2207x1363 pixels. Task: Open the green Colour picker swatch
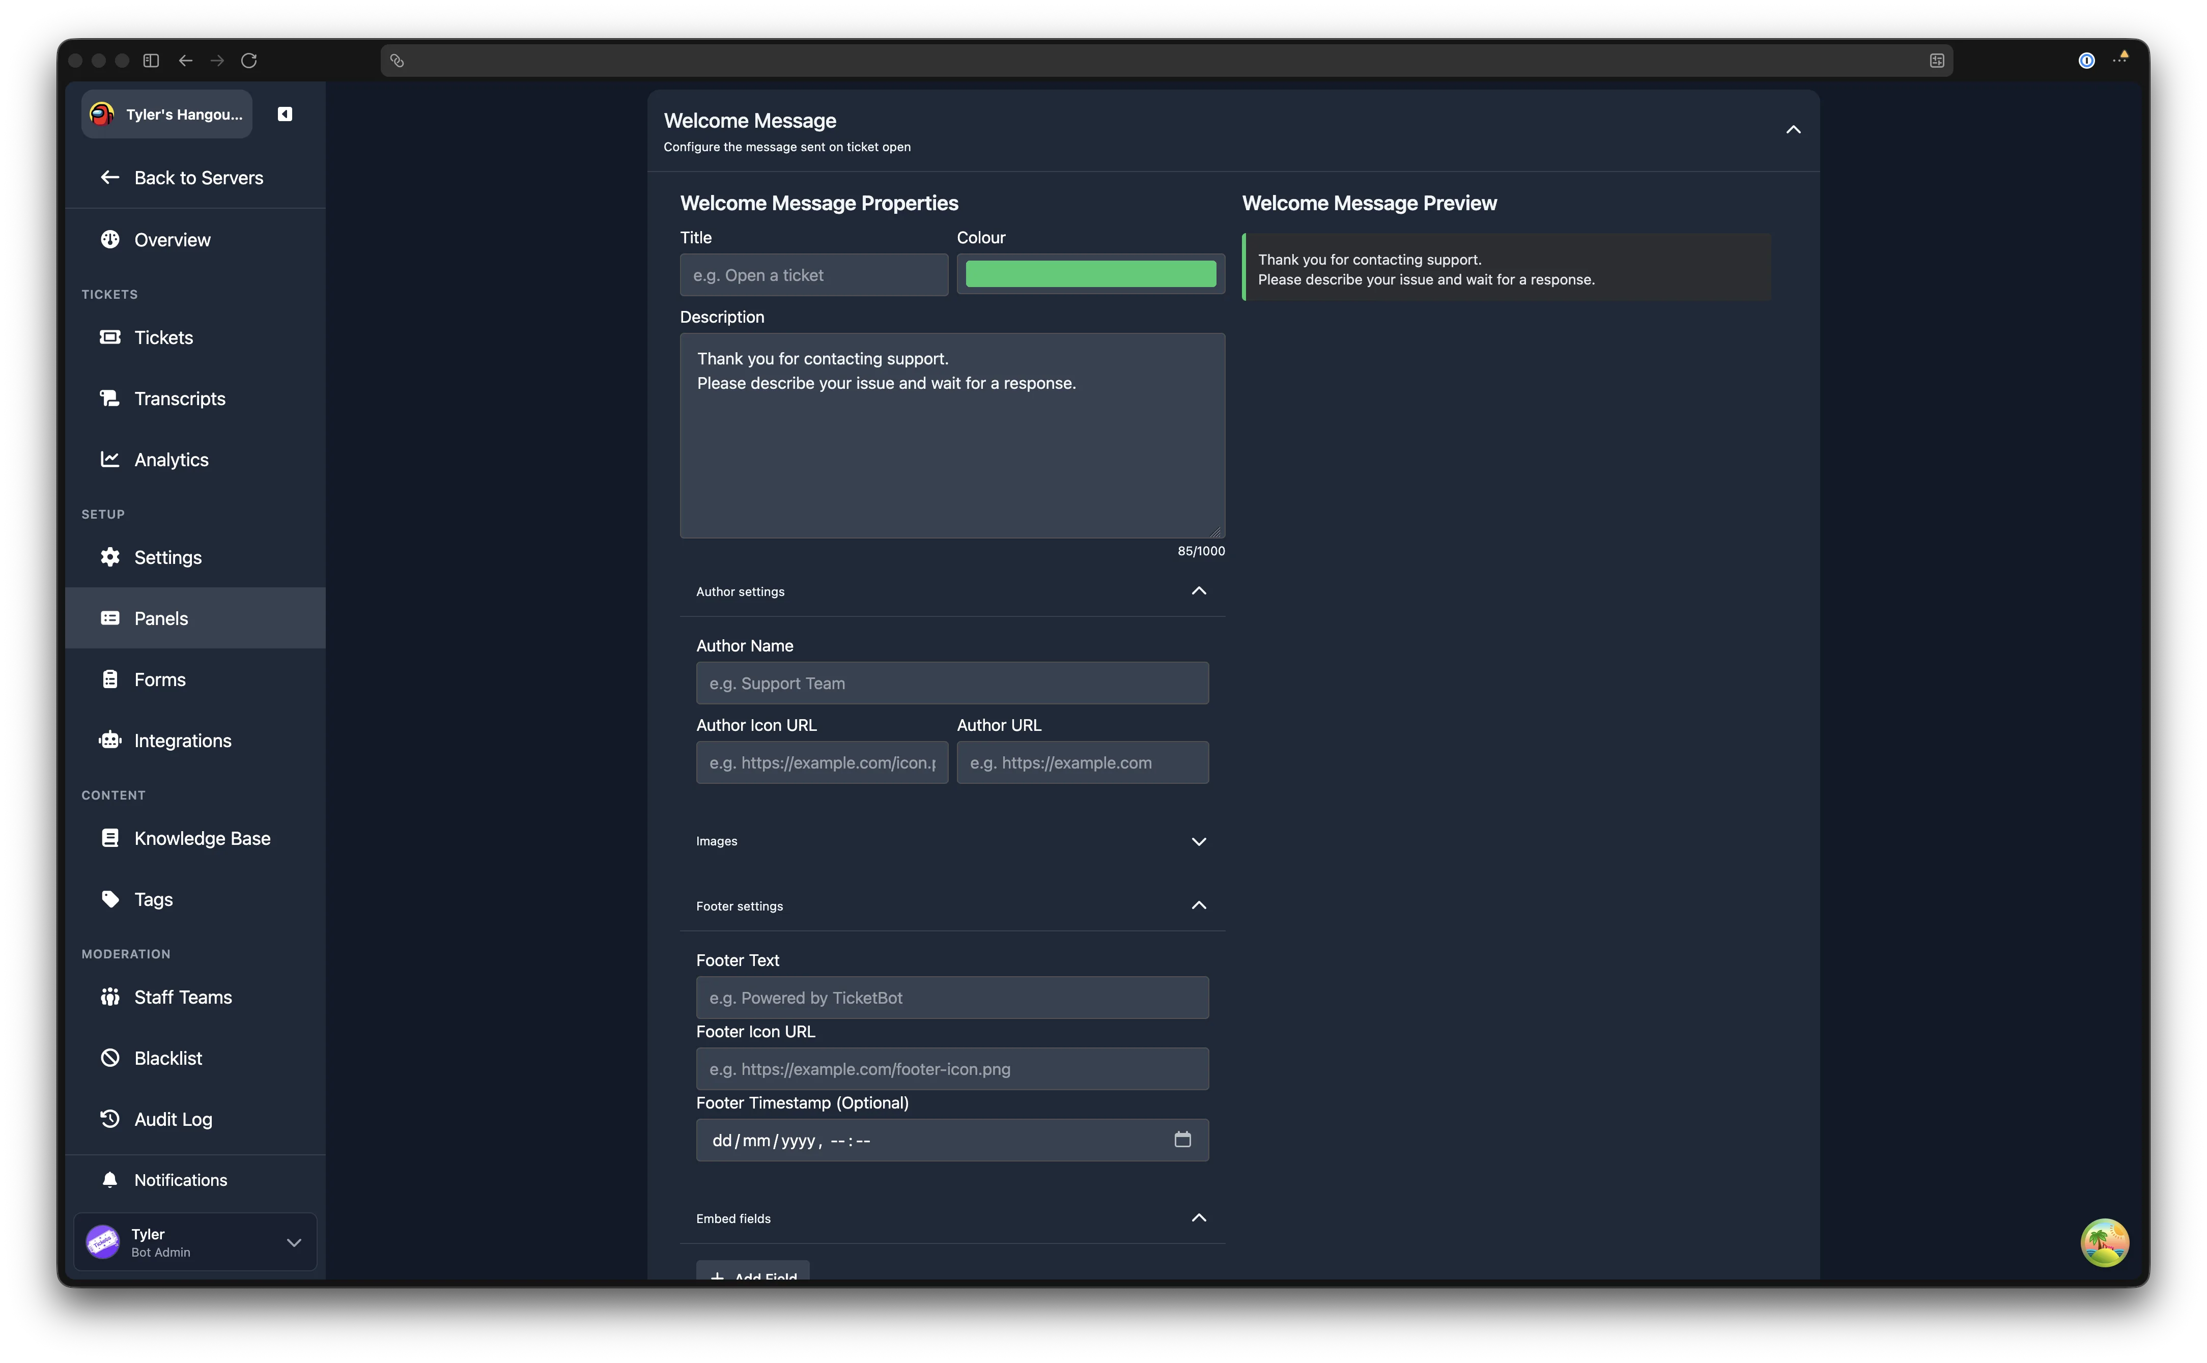pyautogui.click(x=1091, y=274)
